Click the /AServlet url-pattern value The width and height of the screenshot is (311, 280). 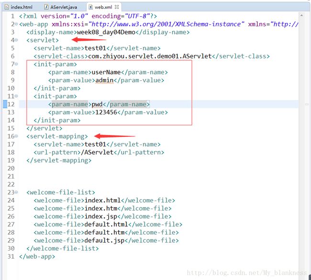(97, 152)
